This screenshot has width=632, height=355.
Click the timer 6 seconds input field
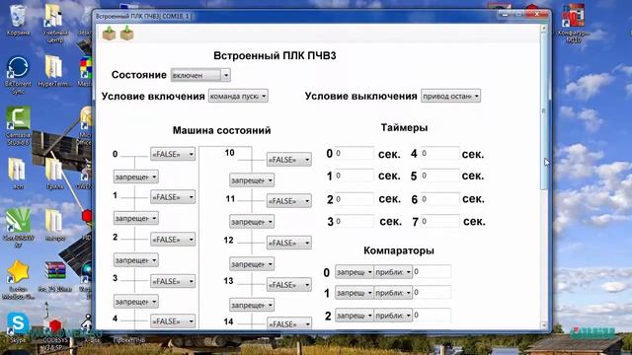(439, 199)
